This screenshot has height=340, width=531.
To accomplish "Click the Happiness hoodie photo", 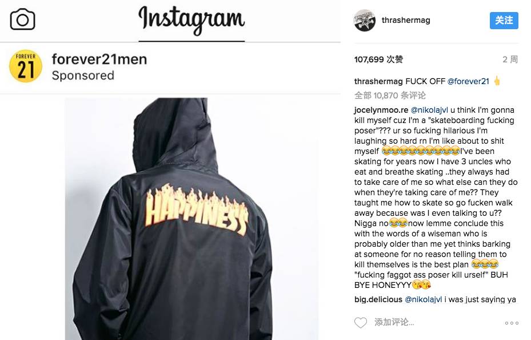I will coord(191,219).
